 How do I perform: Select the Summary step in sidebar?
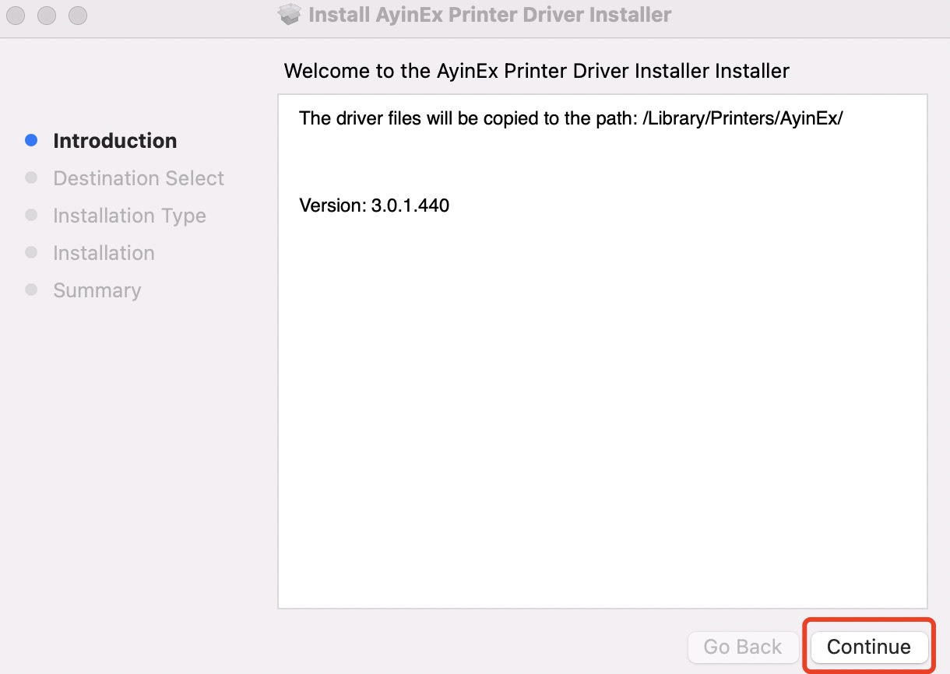[x=97, y=290]
